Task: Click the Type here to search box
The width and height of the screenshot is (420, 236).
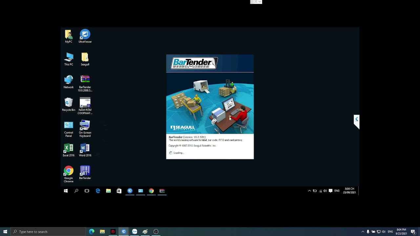Action: click(x=48, y=232)
